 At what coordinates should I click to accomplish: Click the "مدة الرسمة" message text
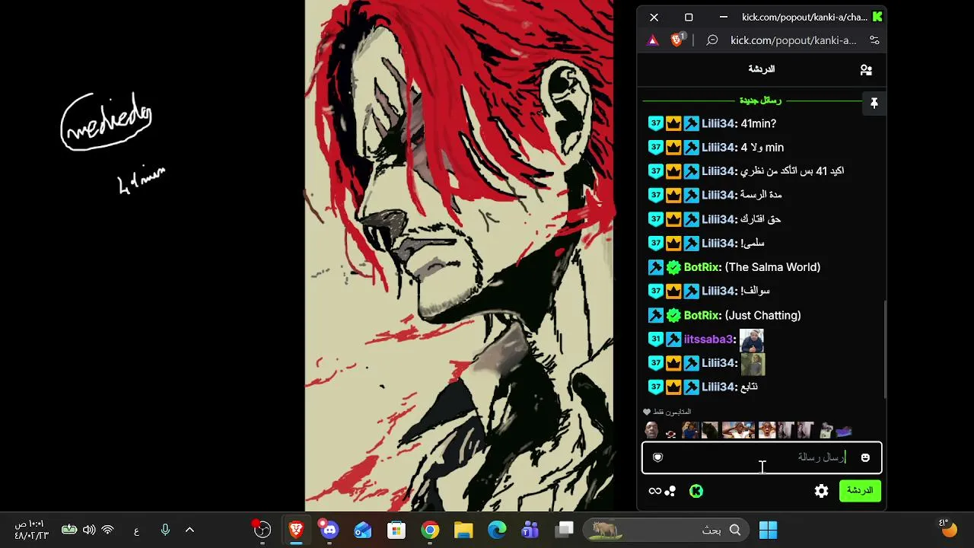click(x=761, y=195)
